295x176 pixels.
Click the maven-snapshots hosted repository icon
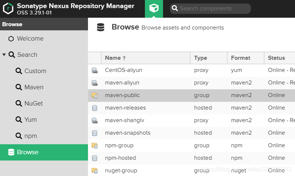point(94,133)
